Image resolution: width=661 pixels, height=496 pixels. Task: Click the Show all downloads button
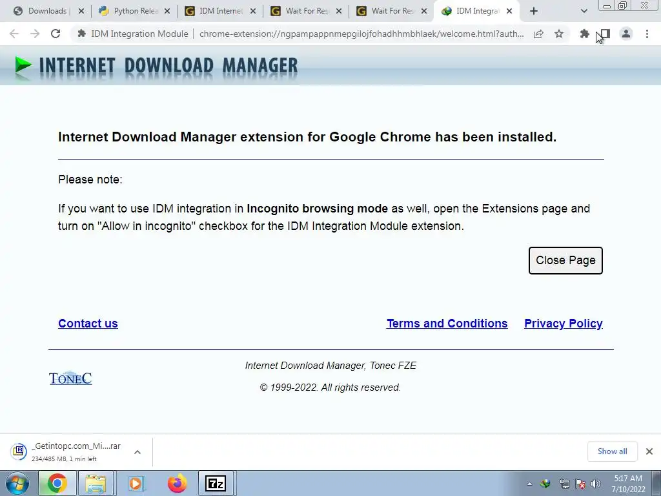pos(612,451)
